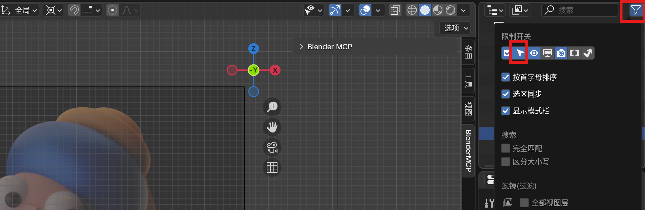
Task: Open the gizmo options dropdown arrow
Action: coord(348,10)
